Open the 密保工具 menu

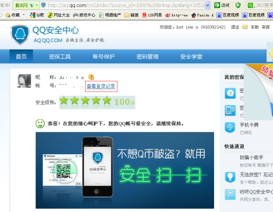click(x=60, y=57)
